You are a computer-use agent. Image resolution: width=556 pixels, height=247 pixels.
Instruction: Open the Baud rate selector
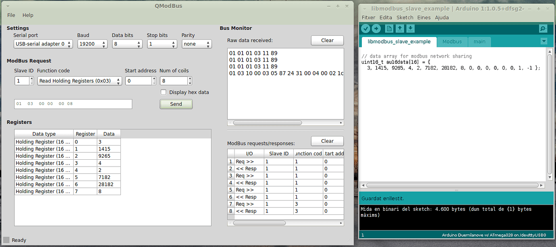pyautogui.click(x=92, y=44)
